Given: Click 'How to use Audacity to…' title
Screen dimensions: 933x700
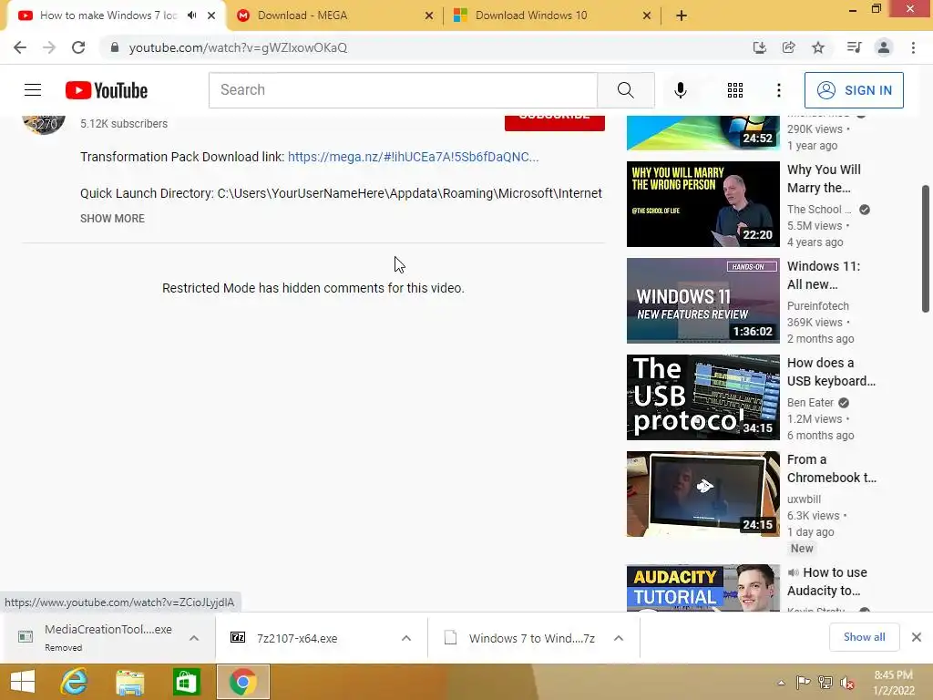Looking at the screenshot, I should click(x=827, y=582).
